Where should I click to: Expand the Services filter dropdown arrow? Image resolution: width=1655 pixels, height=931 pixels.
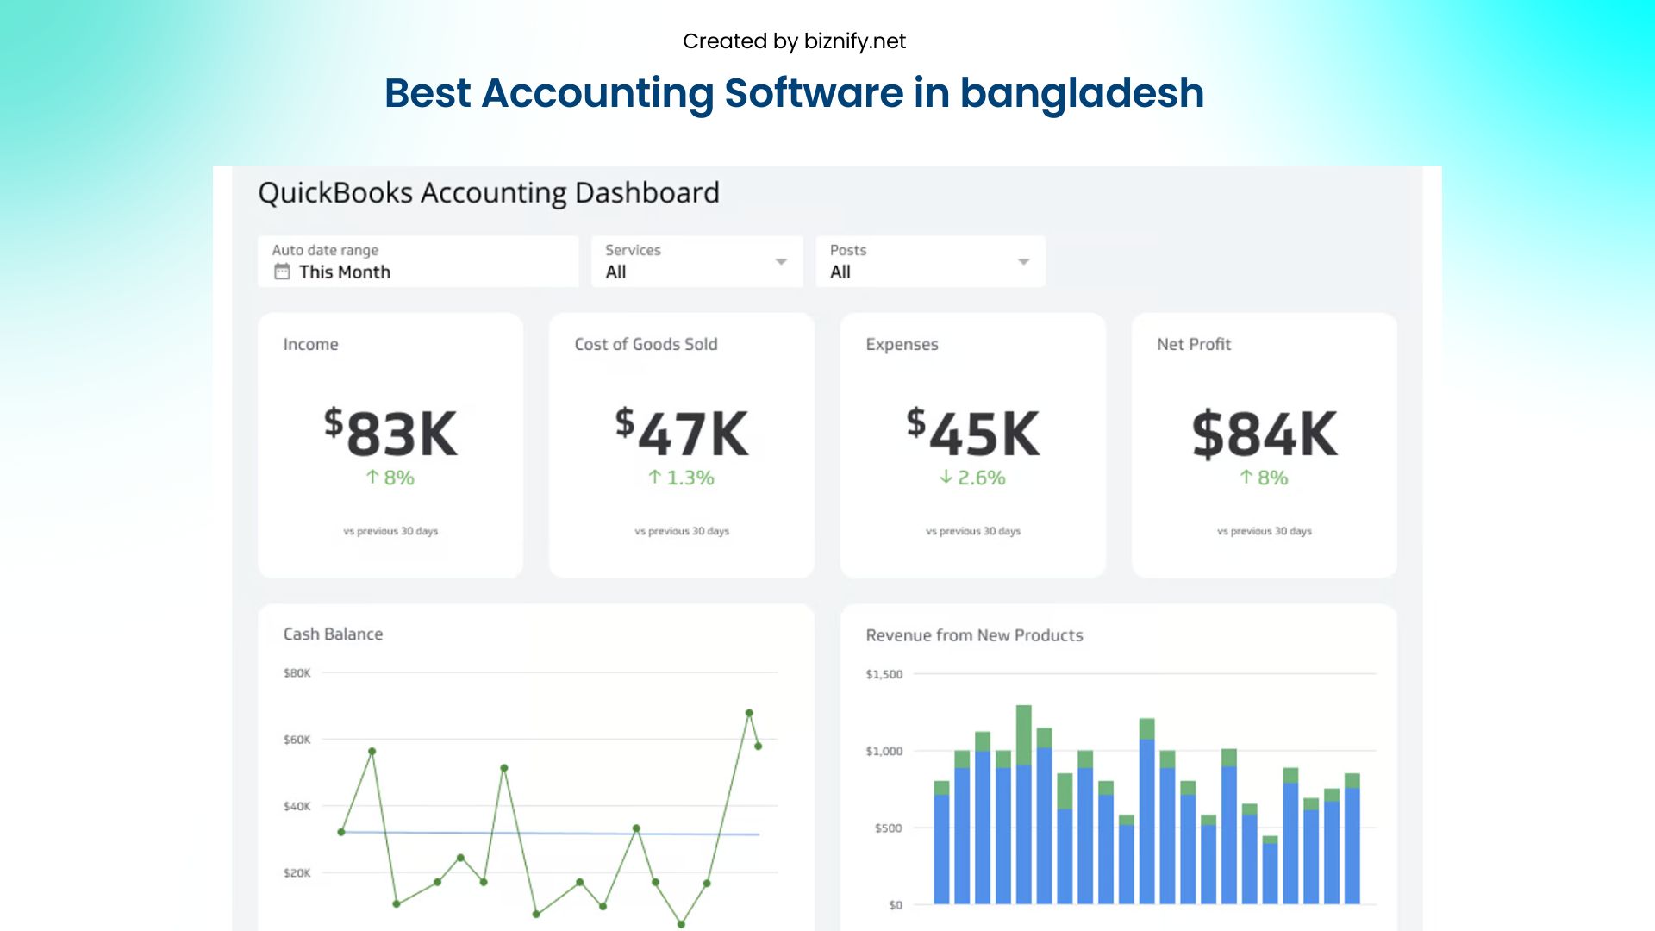pyautogui.click(x=781, y=261)
